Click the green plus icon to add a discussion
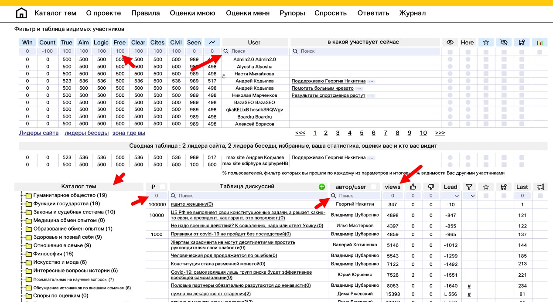 (322, 187)
